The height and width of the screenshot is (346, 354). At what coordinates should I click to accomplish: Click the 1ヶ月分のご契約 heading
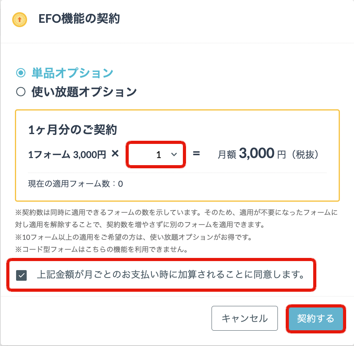(x=73, y=130)
